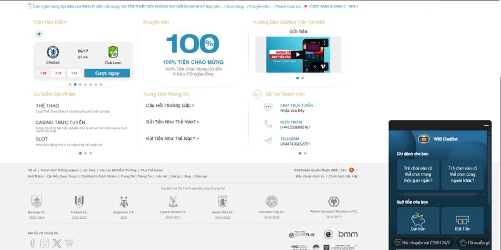Click the star icon under Trận Tiêu Điểm
This screenshot has width=501, height=250.
point(39,34)
